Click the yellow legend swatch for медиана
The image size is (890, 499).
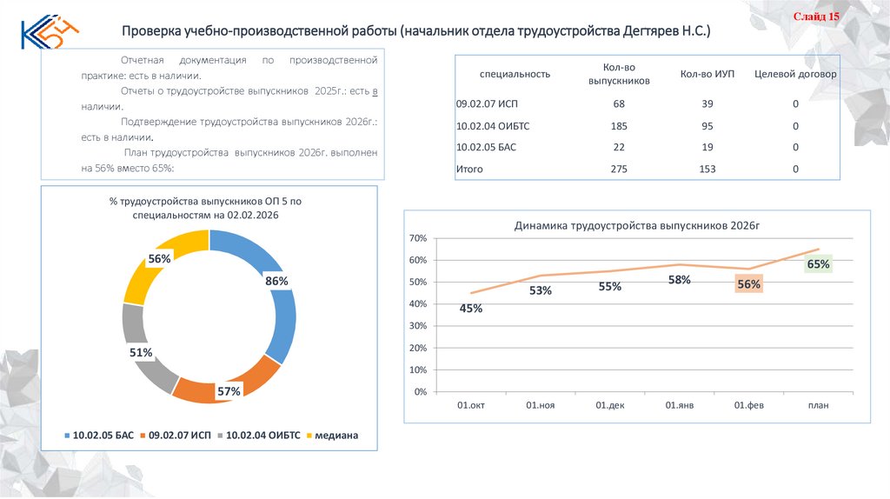tap(309, 436)
